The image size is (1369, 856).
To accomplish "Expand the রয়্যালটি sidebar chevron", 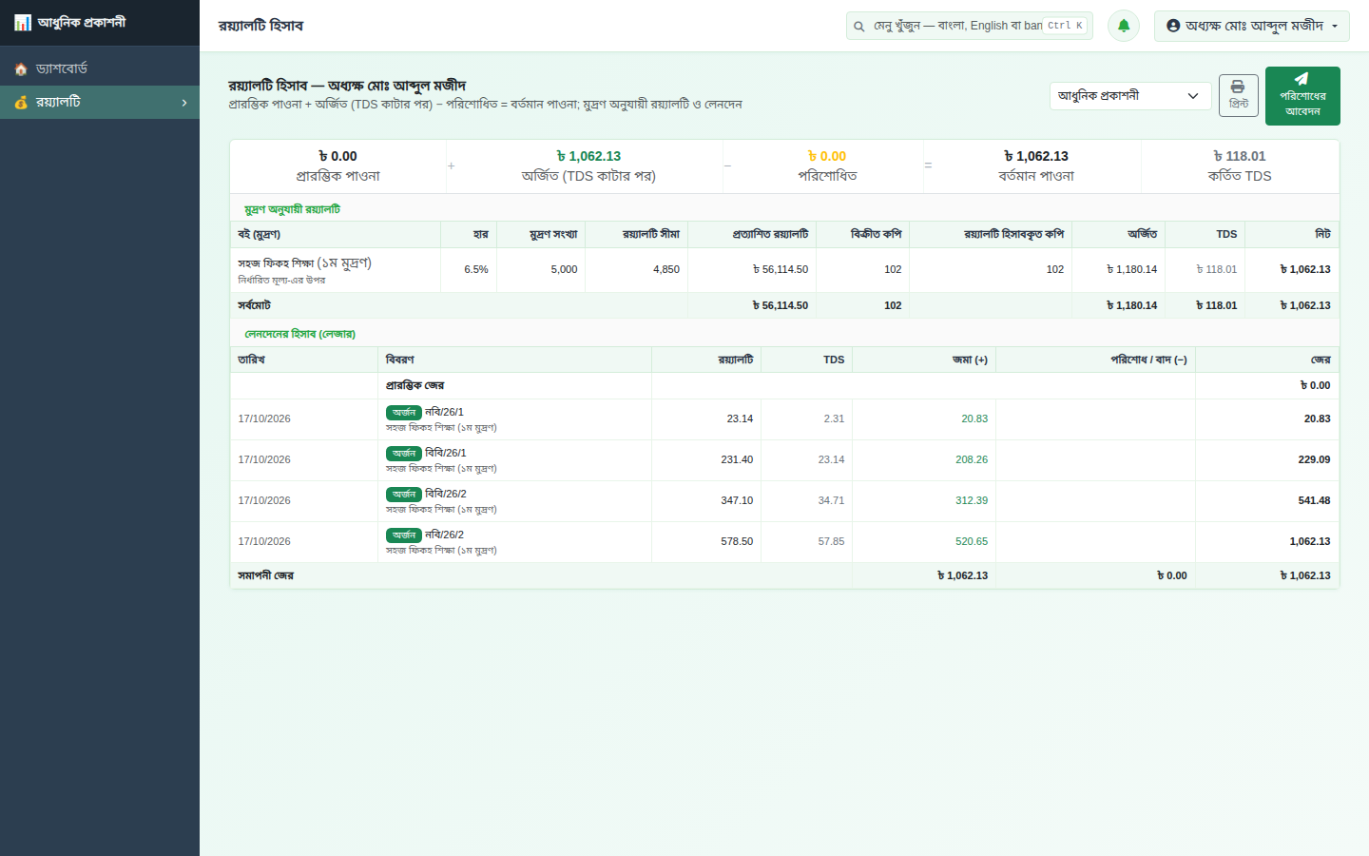I will (x=184, y=103).
